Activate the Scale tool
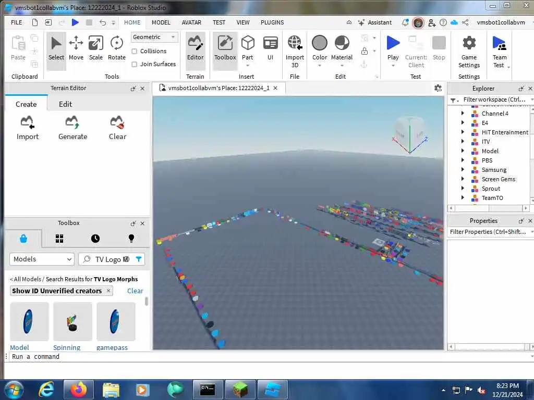The width and height of the screenshot is (534, 400). [96, 48]
